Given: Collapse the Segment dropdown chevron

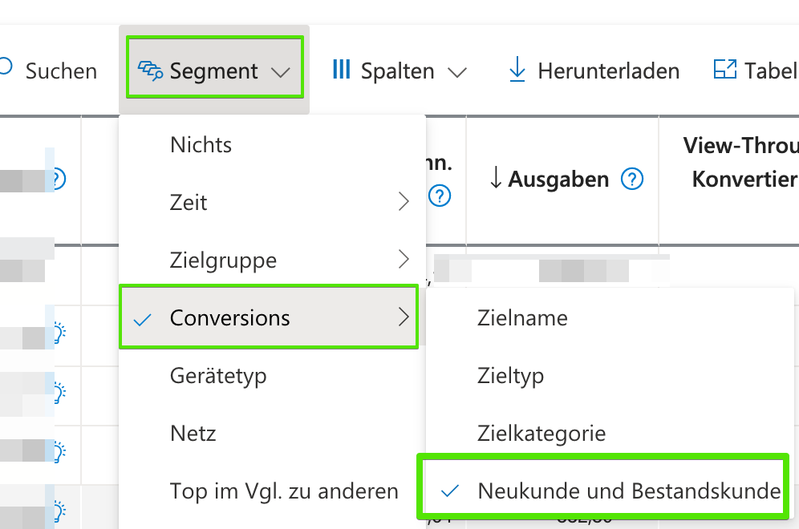Looking at the screenshot, I should [280, 72].
